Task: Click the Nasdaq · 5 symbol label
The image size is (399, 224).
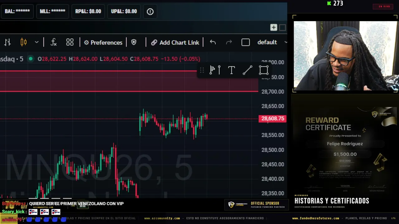Action: tap(12, 59)
